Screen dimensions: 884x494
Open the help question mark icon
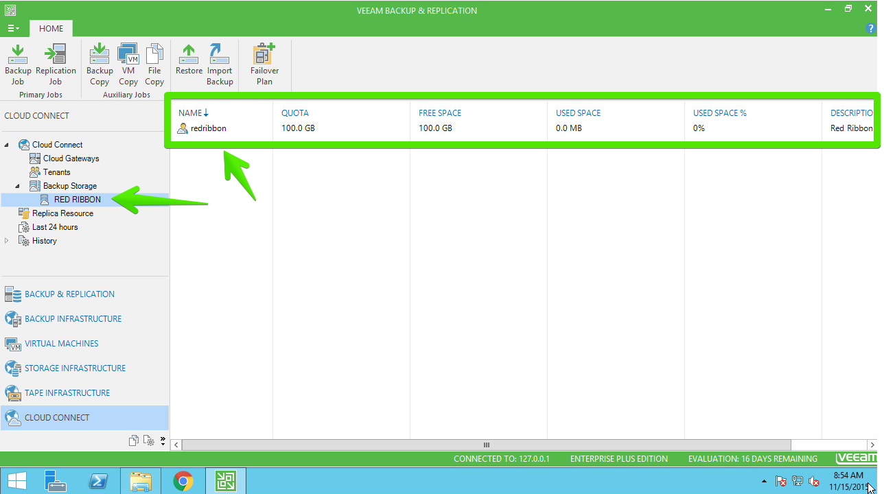click(872, 29)
